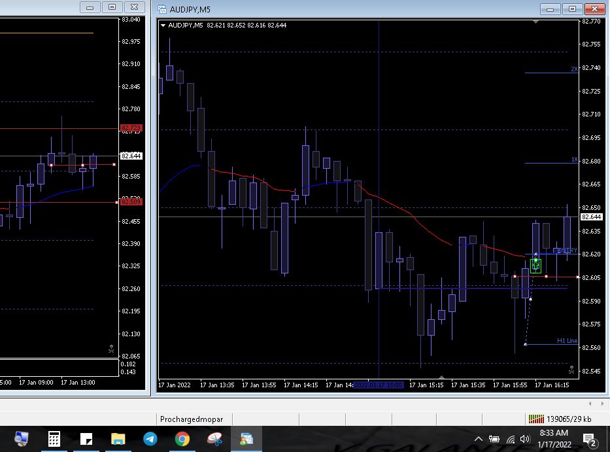Open the notification center icon
The width and height of the screenshot is (610, 452).
pyautogui.click(x=590, y=440)
